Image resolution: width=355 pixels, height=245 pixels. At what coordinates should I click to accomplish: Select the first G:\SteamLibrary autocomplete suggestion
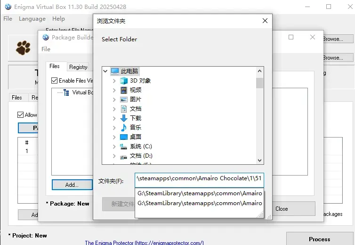200,193
